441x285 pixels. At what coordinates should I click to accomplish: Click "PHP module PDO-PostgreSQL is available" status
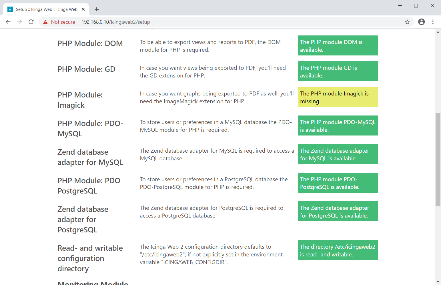pyautogui.click(x=338, y=183)
